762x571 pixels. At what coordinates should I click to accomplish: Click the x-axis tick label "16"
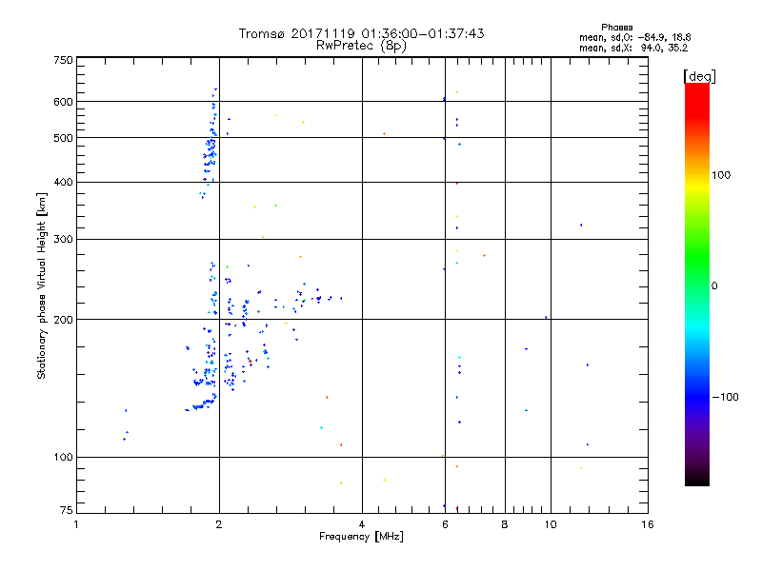point(648,524)
